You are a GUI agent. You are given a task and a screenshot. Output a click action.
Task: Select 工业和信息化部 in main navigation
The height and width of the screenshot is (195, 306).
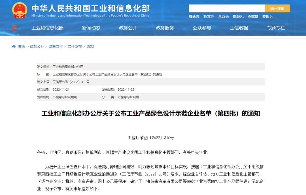coord(47,28)
